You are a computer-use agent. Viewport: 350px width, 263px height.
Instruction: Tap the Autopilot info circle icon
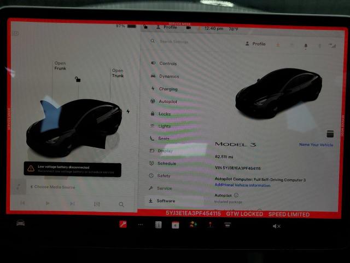[236, 195]
